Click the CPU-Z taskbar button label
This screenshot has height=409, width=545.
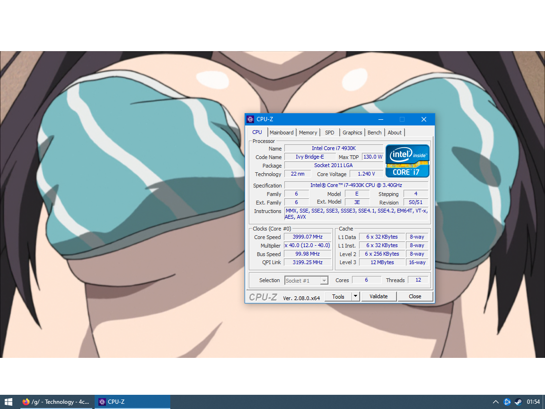(116, 402)
